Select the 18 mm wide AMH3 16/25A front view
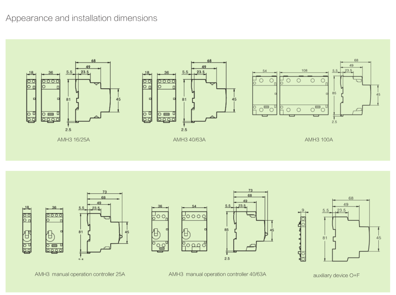Image resolution: width=396 pixels, height=295 pixels. click(31, 99)
